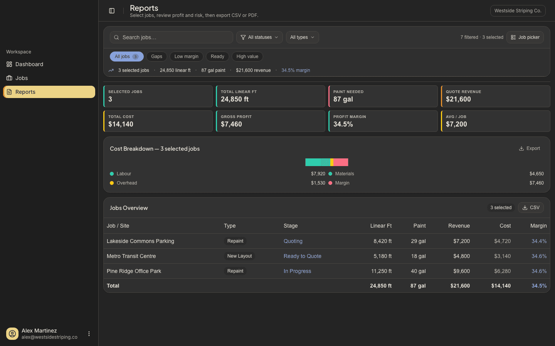Click the Export button in Cost Breakdown
The image size is (555, 346).
pos(530,148)
